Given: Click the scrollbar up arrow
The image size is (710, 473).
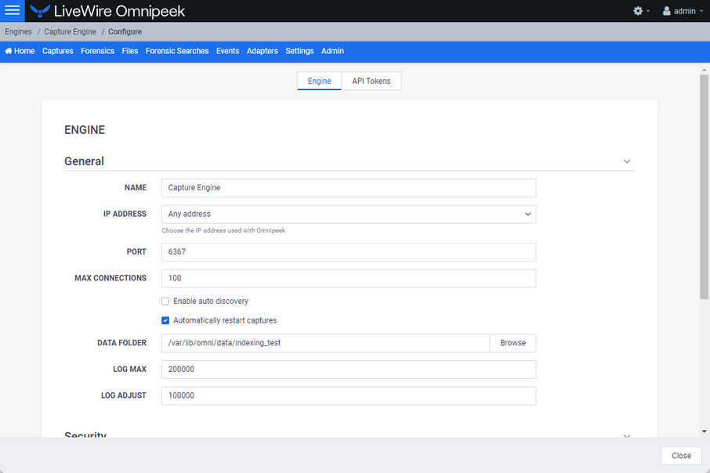Looking at the screenshot, I should [x=704, y=70].
